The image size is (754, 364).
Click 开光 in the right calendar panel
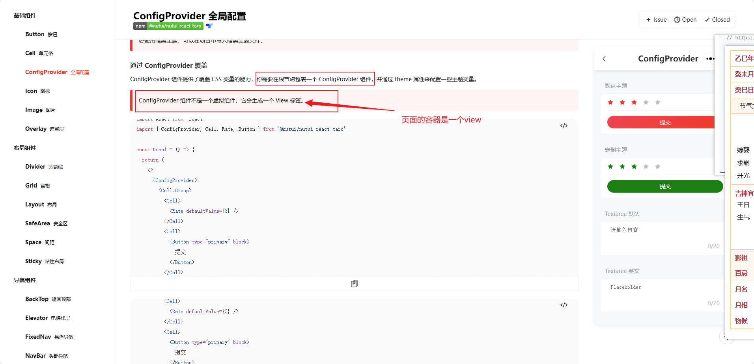pos(743,175)
